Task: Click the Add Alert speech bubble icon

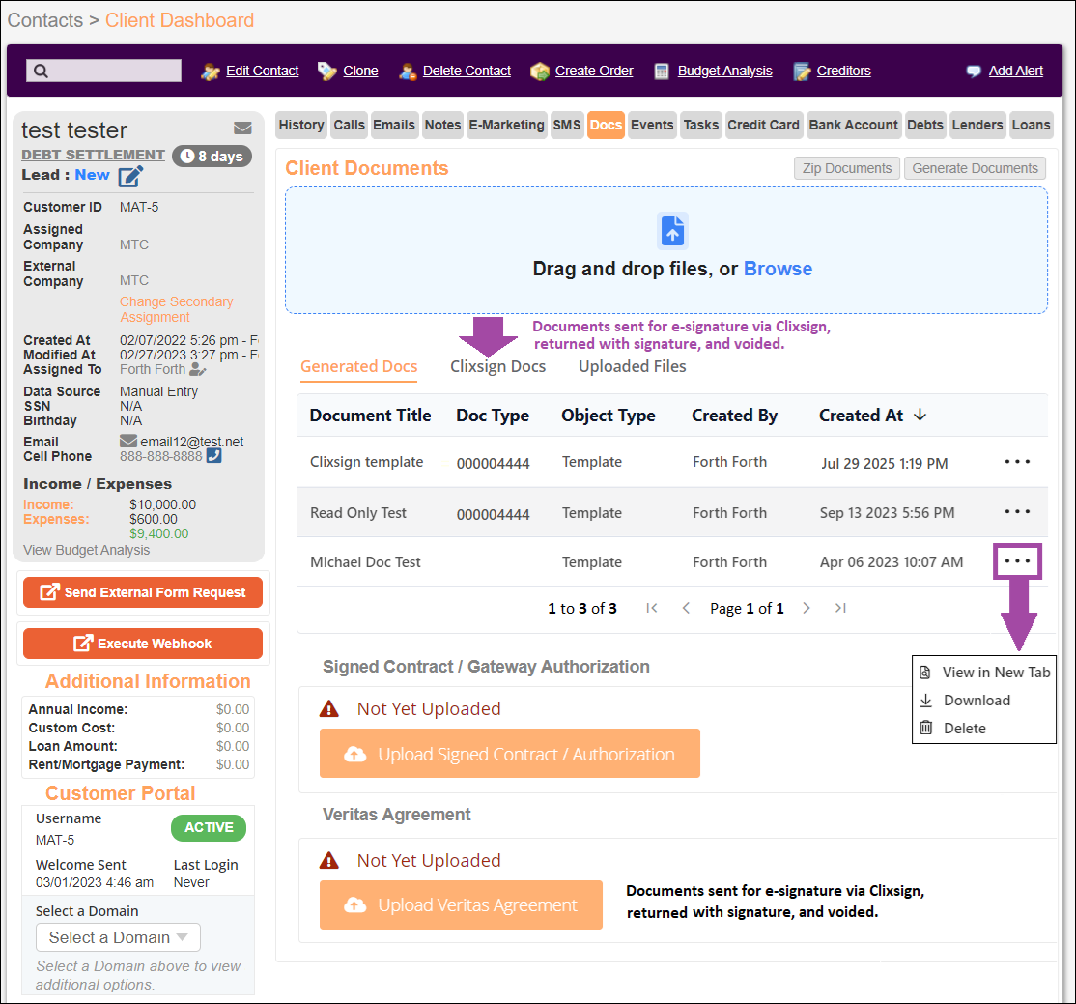Action: (973, 71)
